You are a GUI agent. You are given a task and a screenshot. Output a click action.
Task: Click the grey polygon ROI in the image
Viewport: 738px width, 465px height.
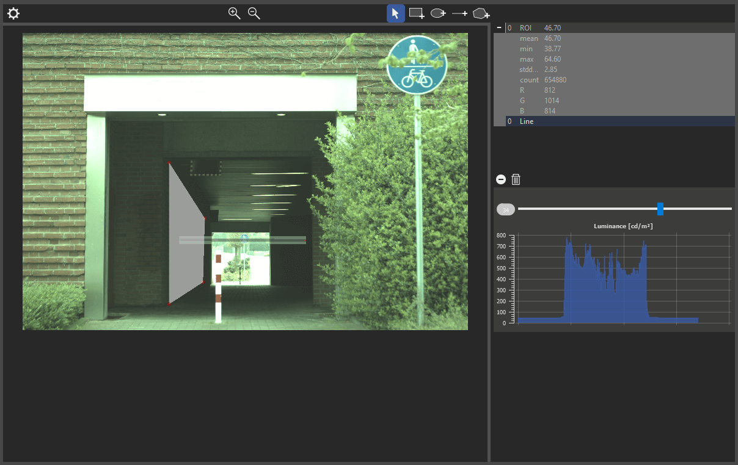pos(188,235)
